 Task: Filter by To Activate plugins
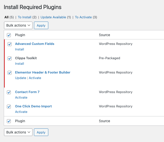[83, 17]
